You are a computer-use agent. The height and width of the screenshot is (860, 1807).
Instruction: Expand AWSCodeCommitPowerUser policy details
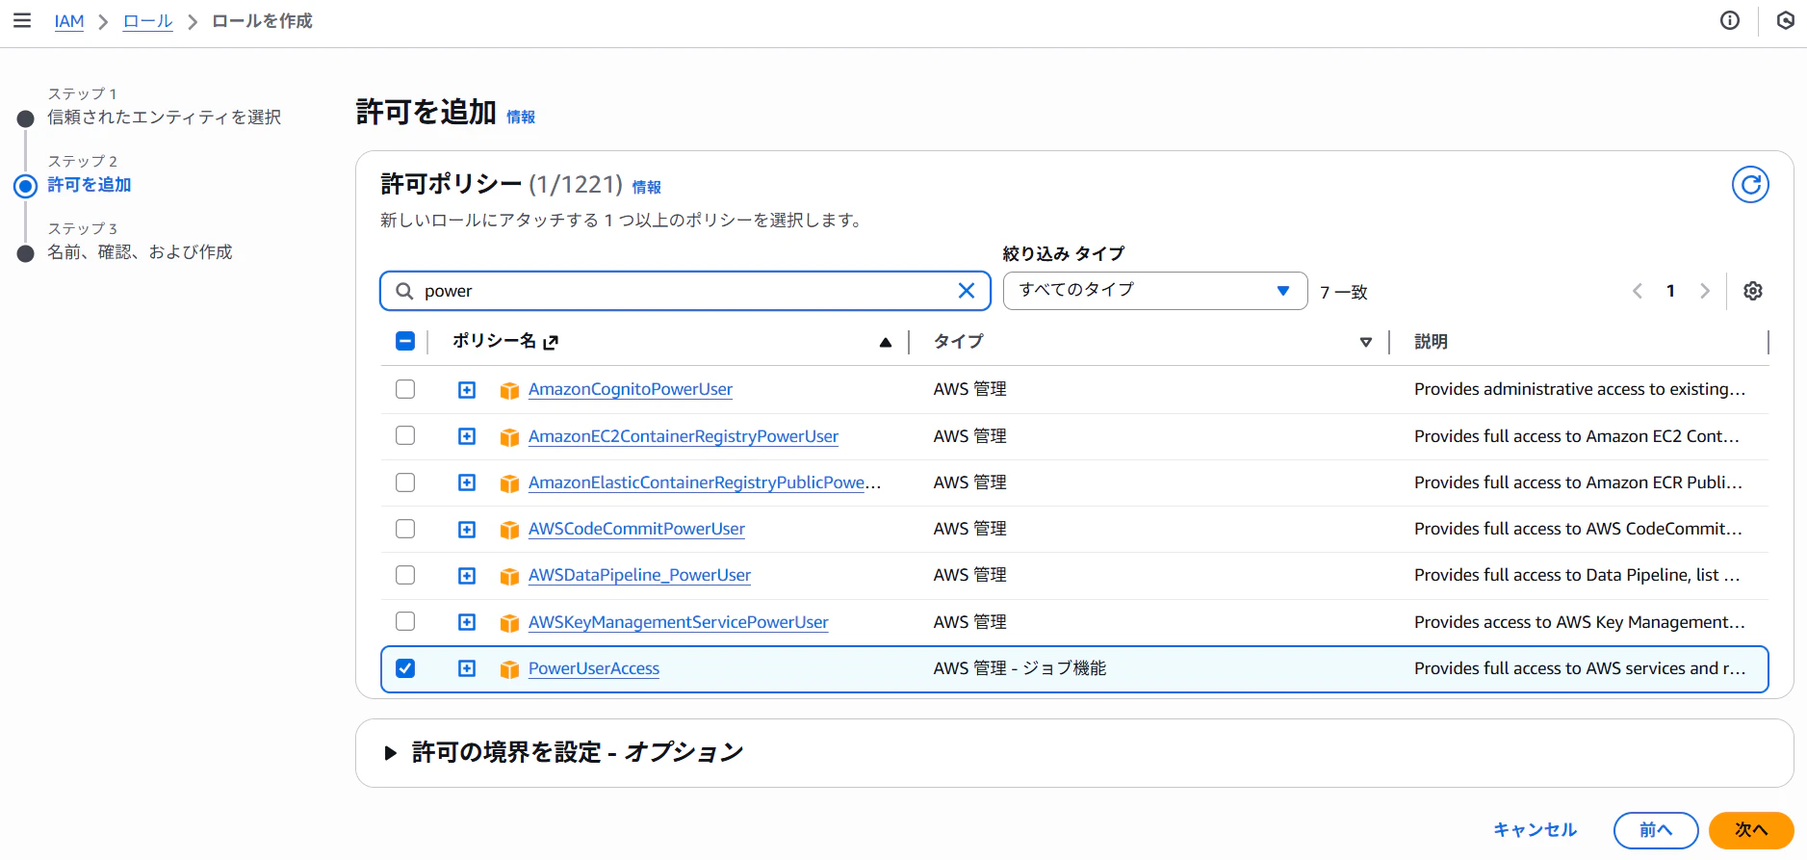[467, 530]
